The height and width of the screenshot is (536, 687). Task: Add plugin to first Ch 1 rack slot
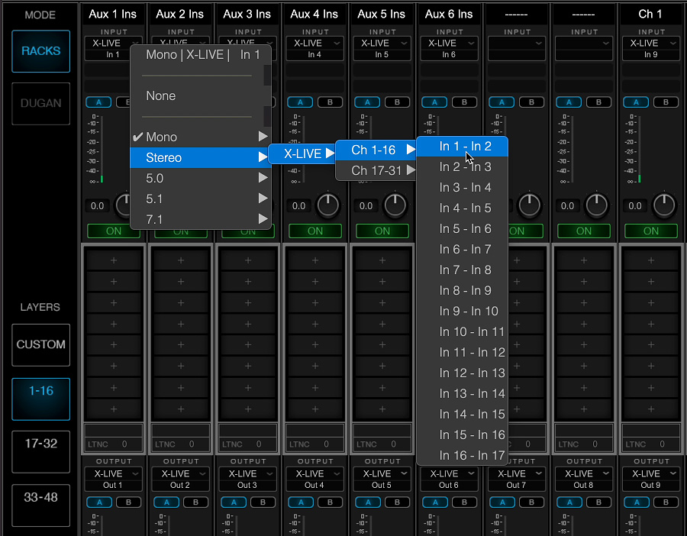click(x=650, y=260)
